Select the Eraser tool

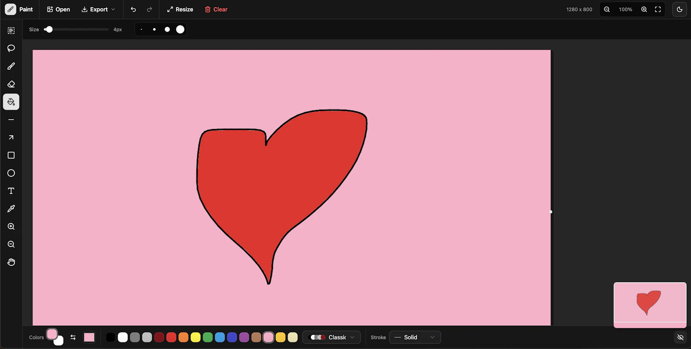point(11,84)
